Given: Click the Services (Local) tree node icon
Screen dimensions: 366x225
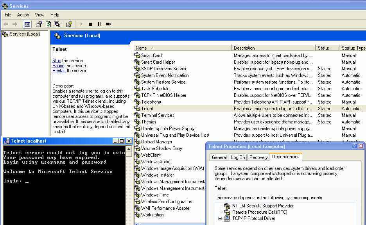Looking at the screenshot, I should pyautogui.click(x=5, y=34).
